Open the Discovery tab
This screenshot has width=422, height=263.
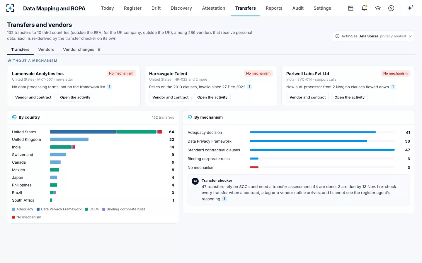point(181,8)
